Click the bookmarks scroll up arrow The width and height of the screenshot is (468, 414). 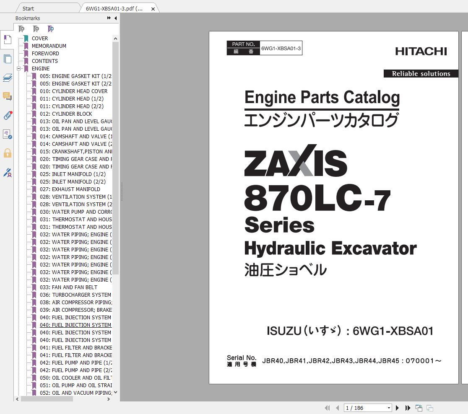tap(115, 39)
